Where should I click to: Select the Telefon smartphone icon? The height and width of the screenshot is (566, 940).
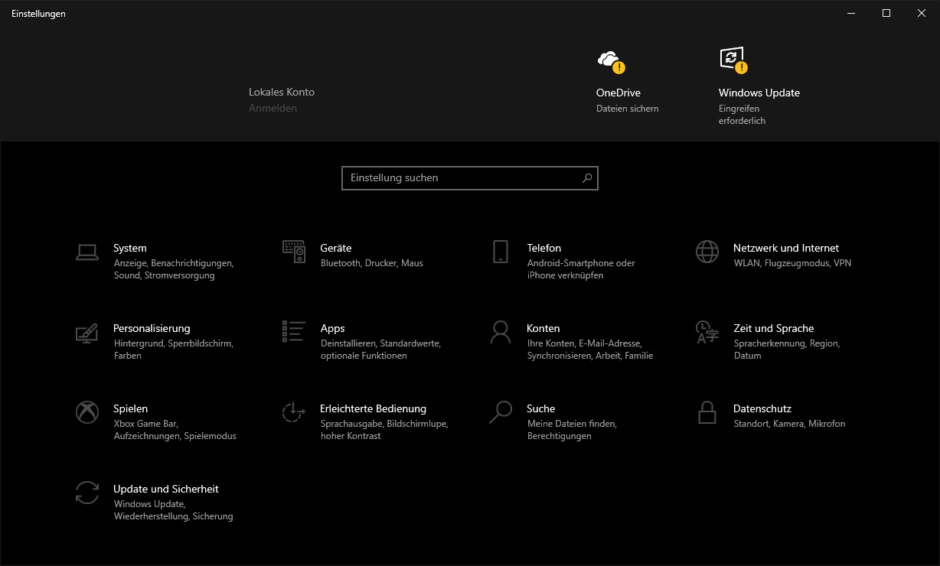501,252
